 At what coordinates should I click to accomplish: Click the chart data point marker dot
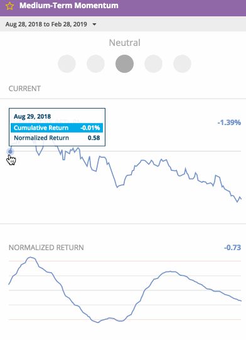click(10, 151)
